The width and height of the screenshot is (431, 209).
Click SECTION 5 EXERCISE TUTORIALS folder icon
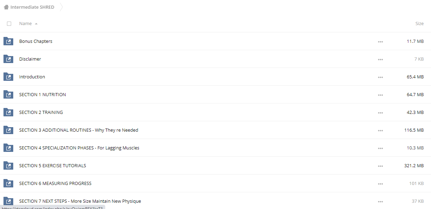[8, 166]
